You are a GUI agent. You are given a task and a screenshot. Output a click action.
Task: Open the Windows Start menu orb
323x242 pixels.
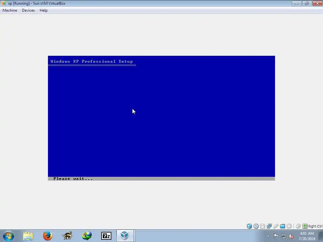9,236
